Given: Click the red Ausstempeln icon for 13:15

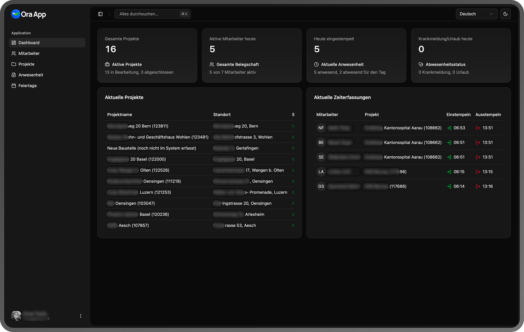Looking at the screenshot, I should click(478, 172).
